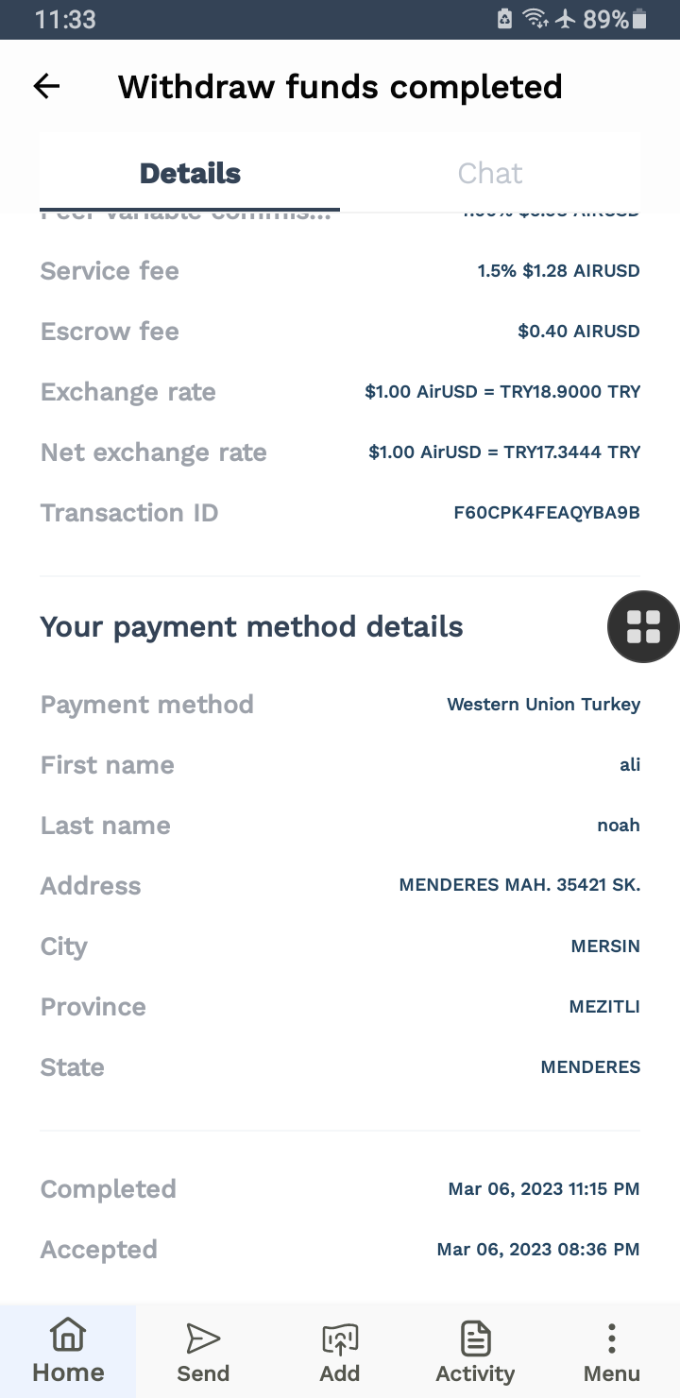Tap the Escrow fee amount $0.40

578,332
